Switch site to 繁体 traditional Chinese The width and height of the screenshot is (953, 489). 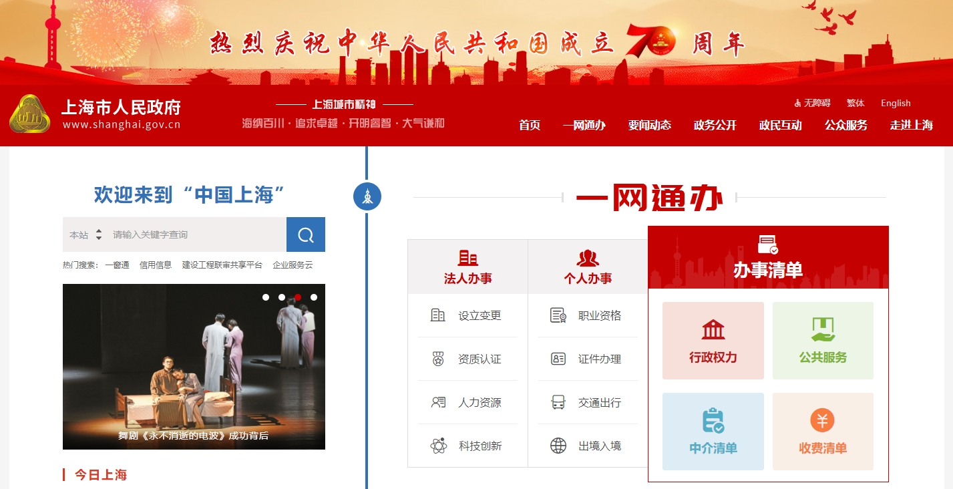[855, 103]
